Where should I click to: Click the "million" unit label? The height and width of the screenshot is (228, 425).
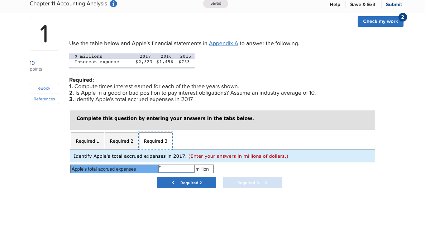pyautogui.click(x=204, y=169)
